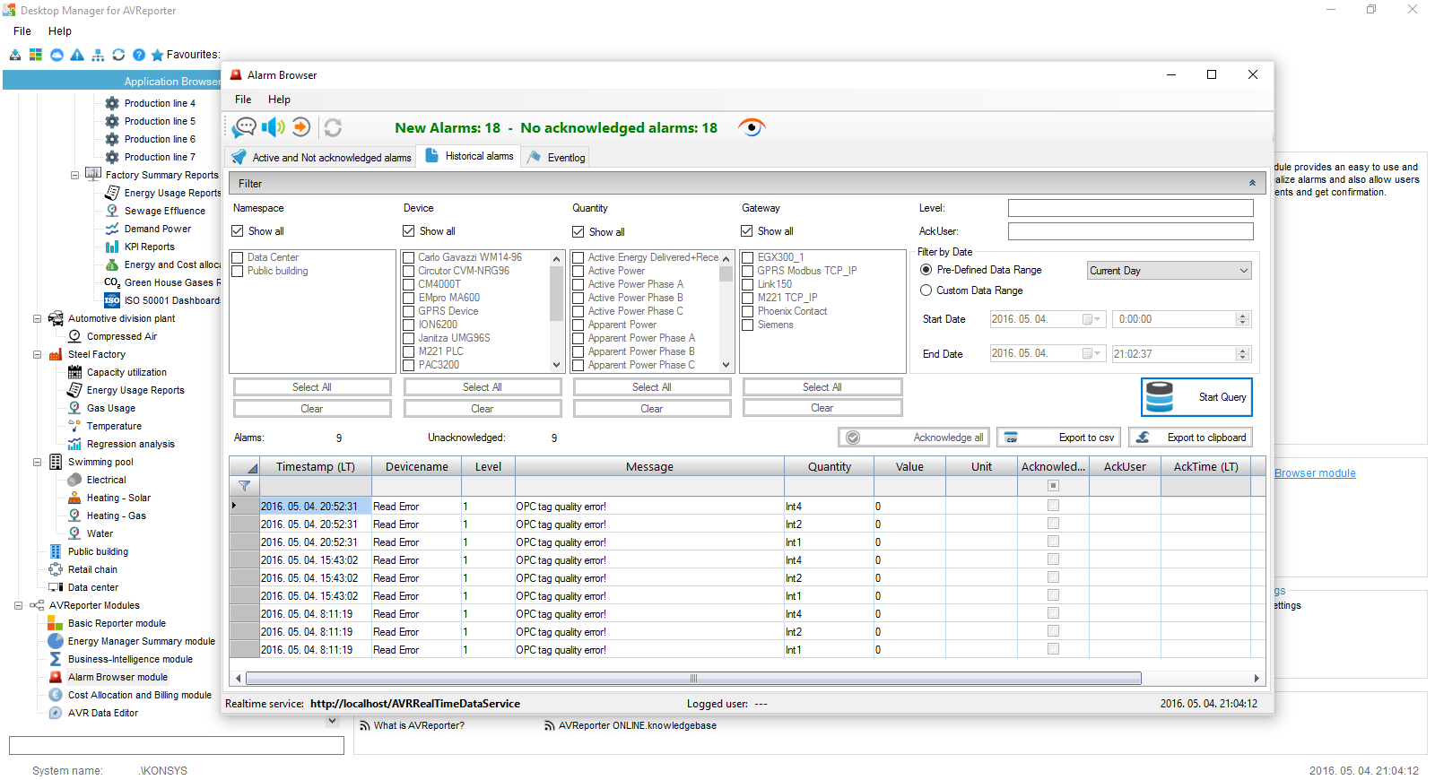This screenshot has width=1435, height=780.
Task: Collapse the Steel Factory tree node
Action: [x=38, y=354]
